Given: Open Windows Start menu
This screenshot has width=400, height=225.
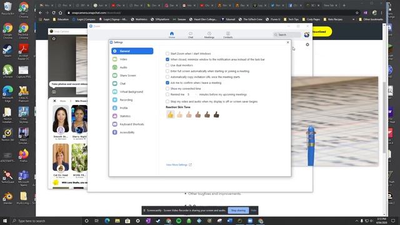Looking at the screenshot, I should 5,221.
